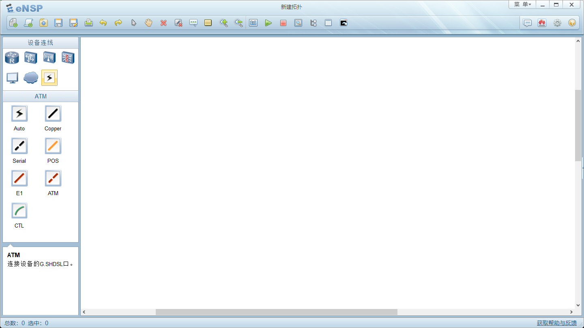Image resolution: width=584 pixels, height=328 pixels.
Task: Start all devices with green play
Action: (268, 23)
